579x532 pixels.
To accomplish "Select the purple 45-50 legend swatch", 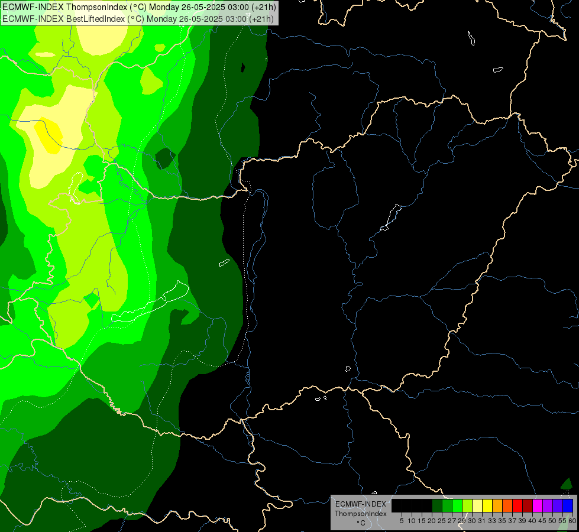I will tap(548, 505).
